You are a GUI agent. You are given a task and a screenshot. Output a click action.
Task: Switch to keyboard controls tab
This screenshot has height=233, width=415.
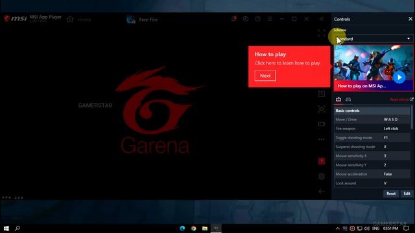coord(338,99)
